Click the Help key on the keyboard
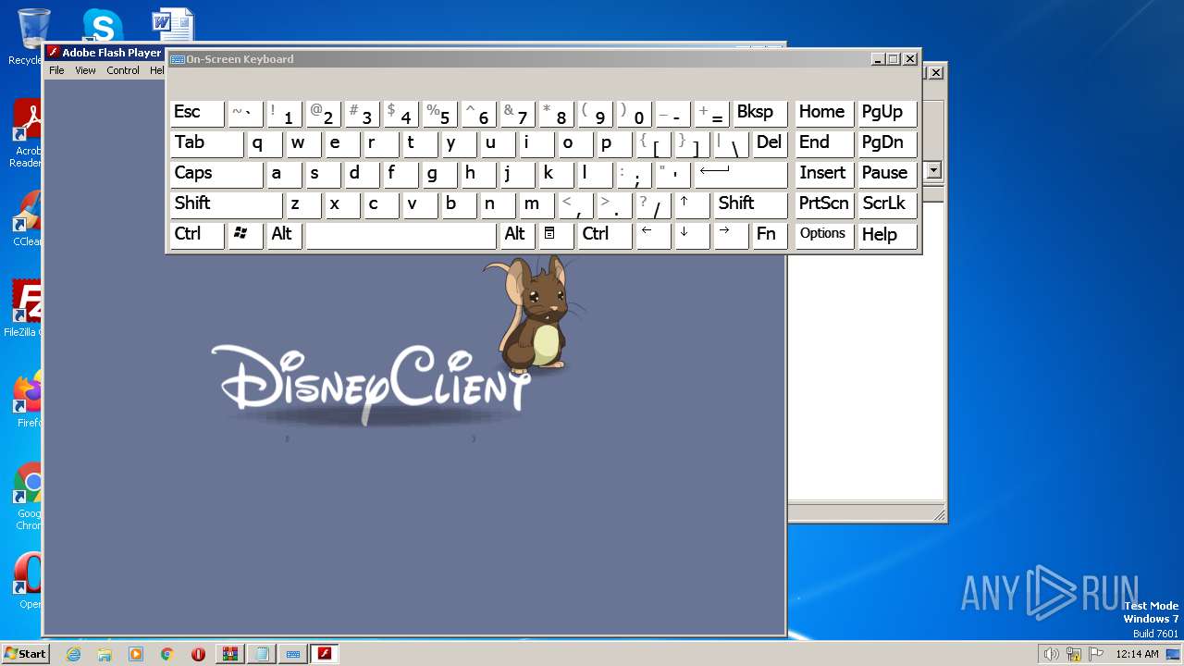This screenshot has width=1184, height=666. pyautogui.click(x=887, y=235)
